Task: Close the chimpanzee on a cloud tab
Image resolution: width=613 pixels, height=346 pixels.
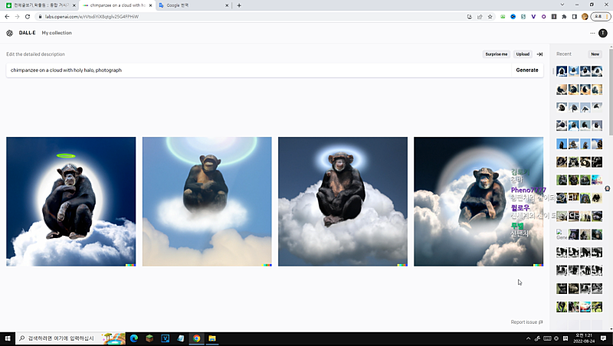Action: click(150, 5)
